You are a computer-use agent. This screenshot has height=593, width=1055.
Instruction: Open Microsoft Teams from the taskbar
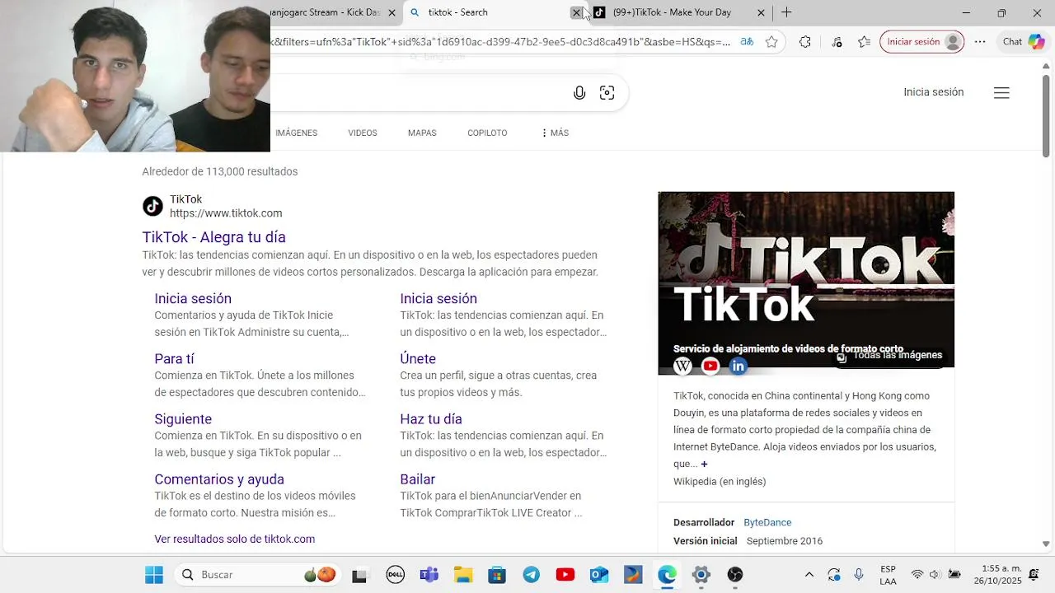point(429,575)
